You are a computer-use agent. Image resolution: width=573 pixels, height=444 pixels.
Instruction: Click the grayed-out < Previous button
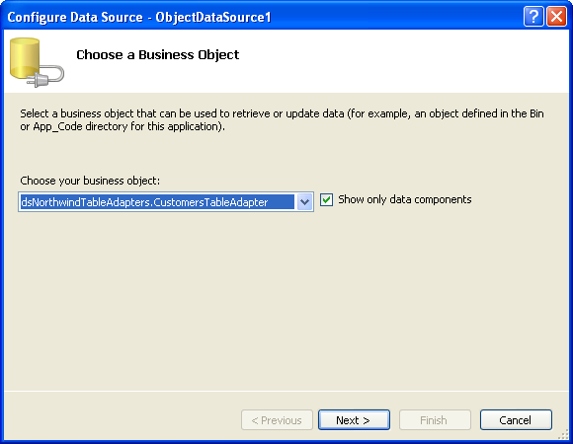(x=277, y=420)
